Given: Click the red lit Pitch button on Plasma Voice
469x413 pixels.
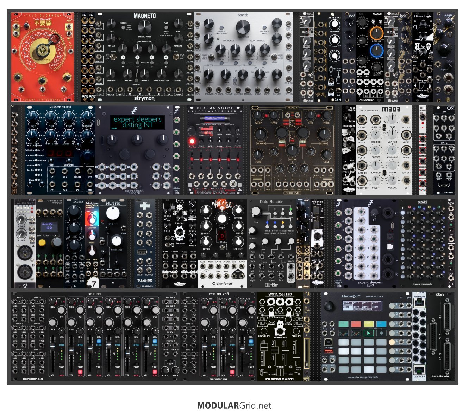Looking at the screenshot, I should pos(192,141).
